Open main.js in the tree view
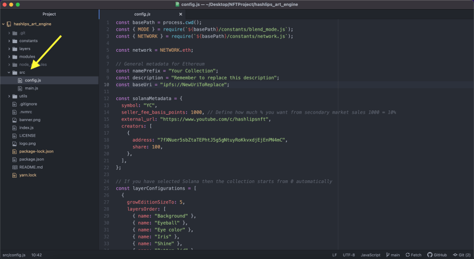 [31, 88]
